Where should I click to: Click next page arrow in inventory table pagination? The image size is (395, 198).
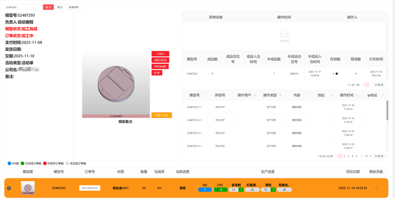[371, 85]
